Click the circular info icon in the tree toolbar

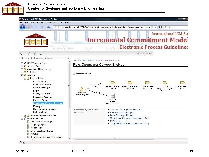(41, 54)
